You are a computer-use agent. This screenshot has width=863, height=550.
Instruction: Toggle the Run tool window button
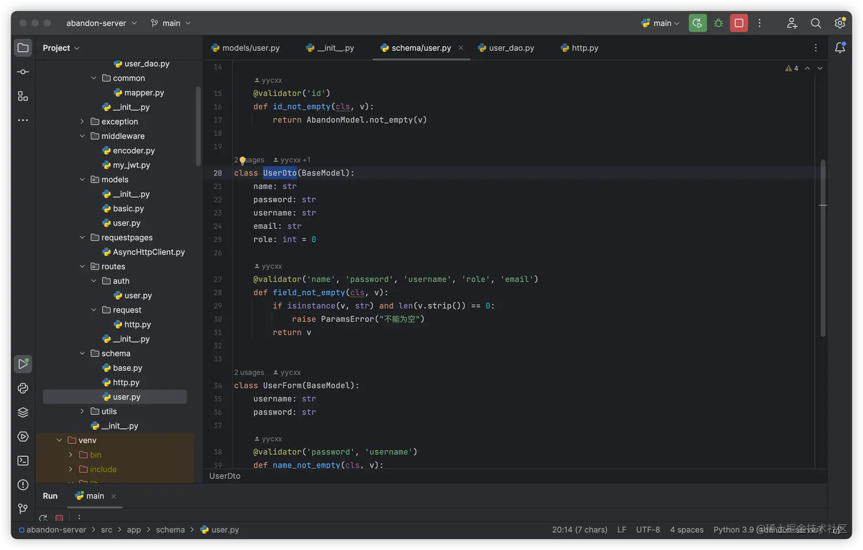coord(23,364)
